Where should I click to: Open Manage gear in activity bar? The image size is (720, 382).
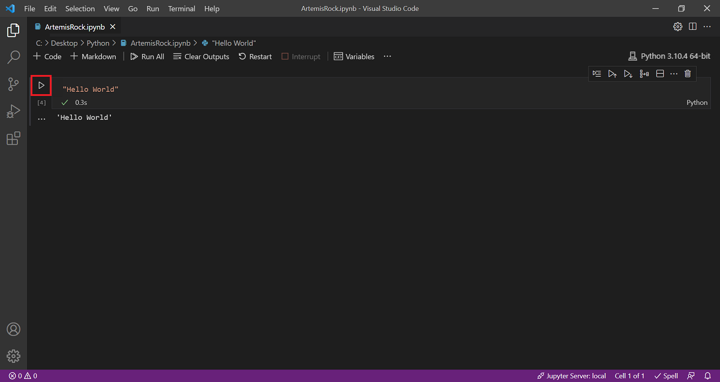click(13, 356)
